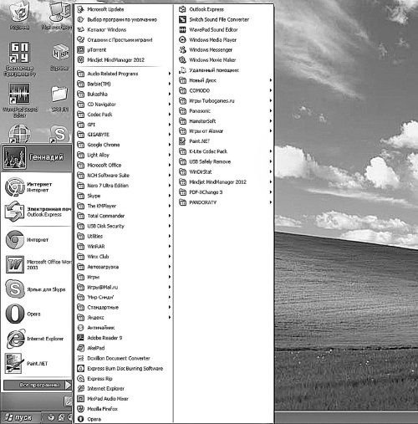Click the Skype icon in the pinned list
The image size is (418, 424).
tap(15, 289)
